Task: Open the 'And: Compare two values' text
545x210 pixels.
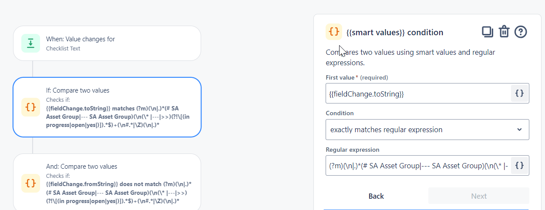Action: pos(81,166)
